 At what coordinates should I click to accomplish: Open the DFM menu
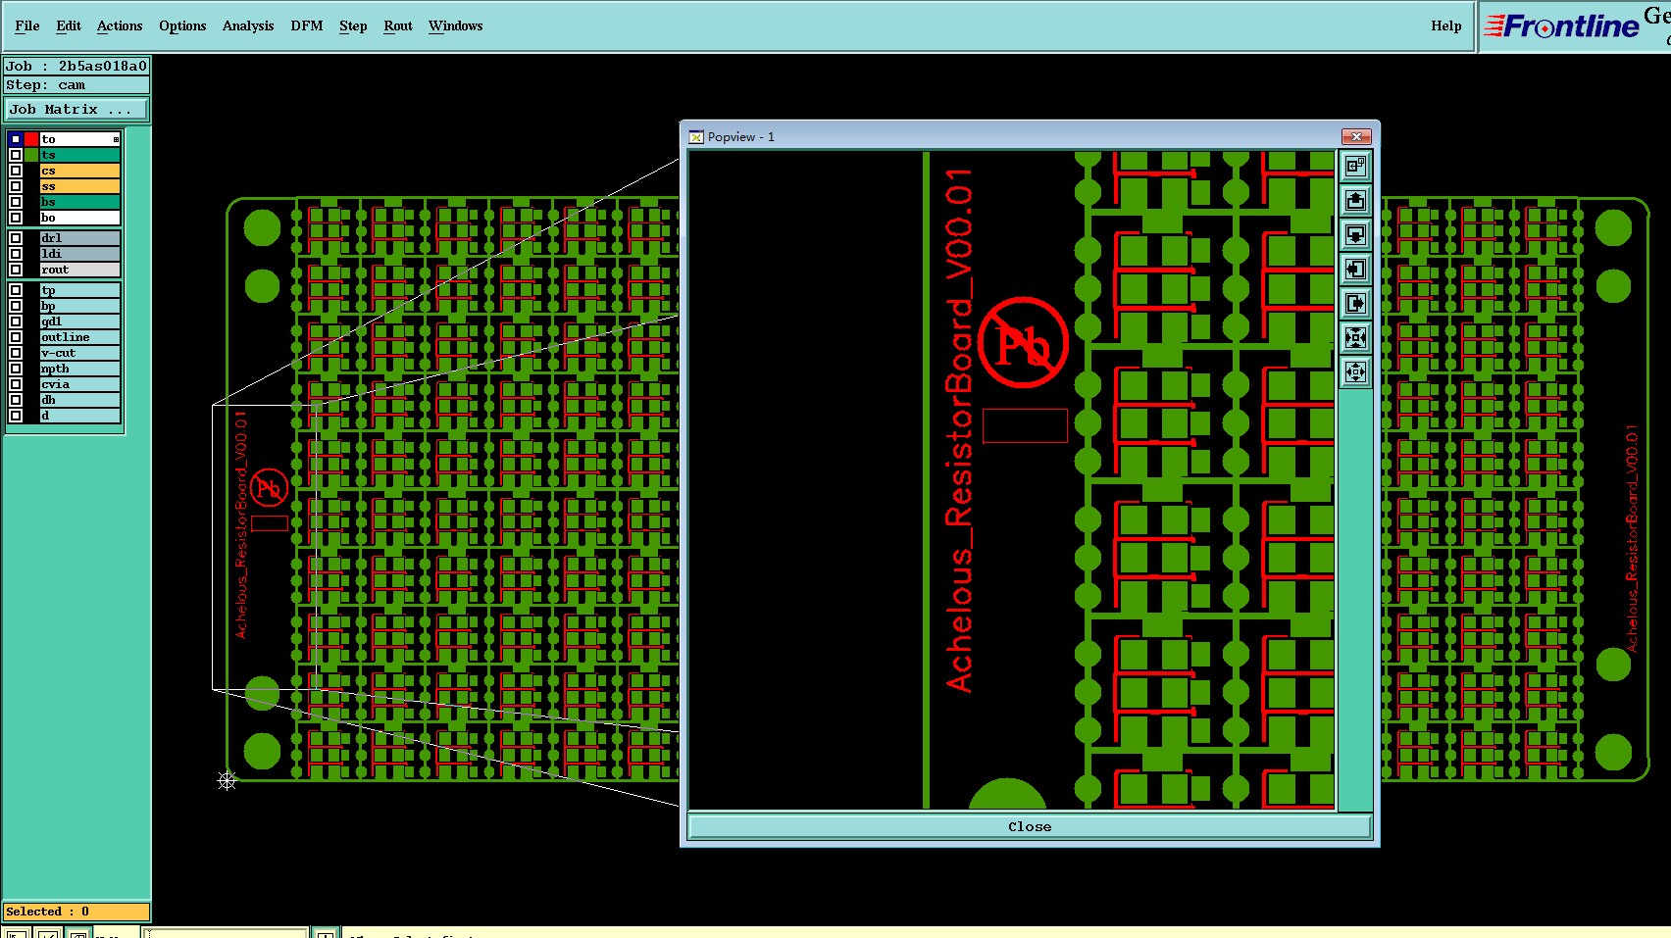click(307, 25)
